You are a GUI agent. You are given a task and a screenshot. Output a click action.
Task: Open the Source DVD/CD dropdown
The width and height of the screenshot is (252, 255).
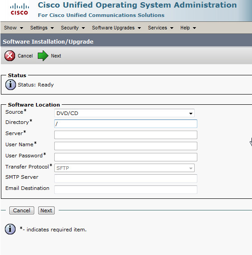click(x=124, y=113)
